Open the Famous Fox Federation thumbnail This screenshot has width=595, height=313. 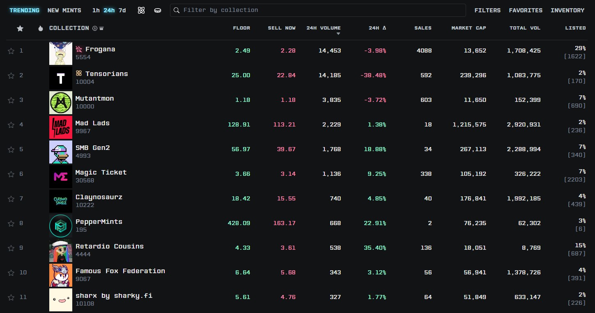[61, 275]
